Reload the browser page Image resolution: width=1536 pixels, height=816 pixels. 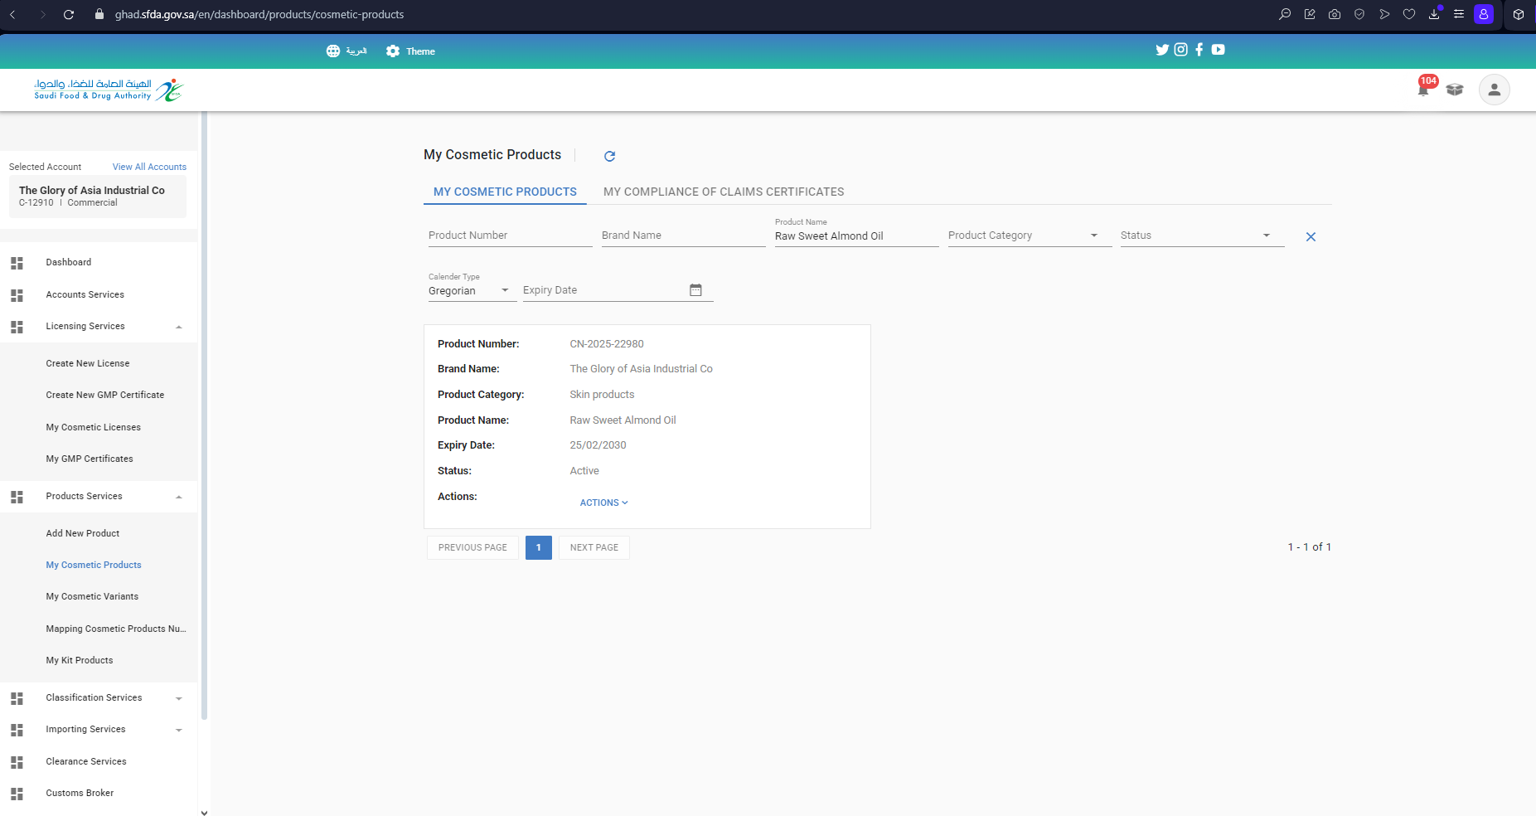click(x=69, y=14)
